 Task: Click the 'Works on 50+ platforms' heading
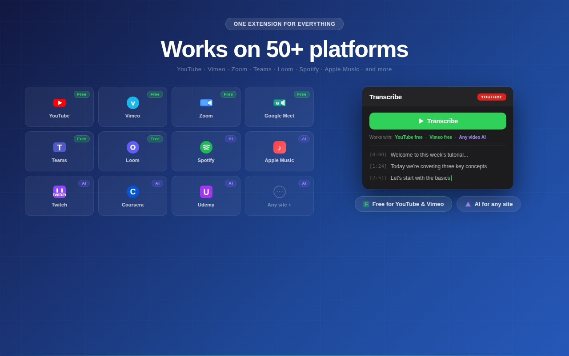284,49
